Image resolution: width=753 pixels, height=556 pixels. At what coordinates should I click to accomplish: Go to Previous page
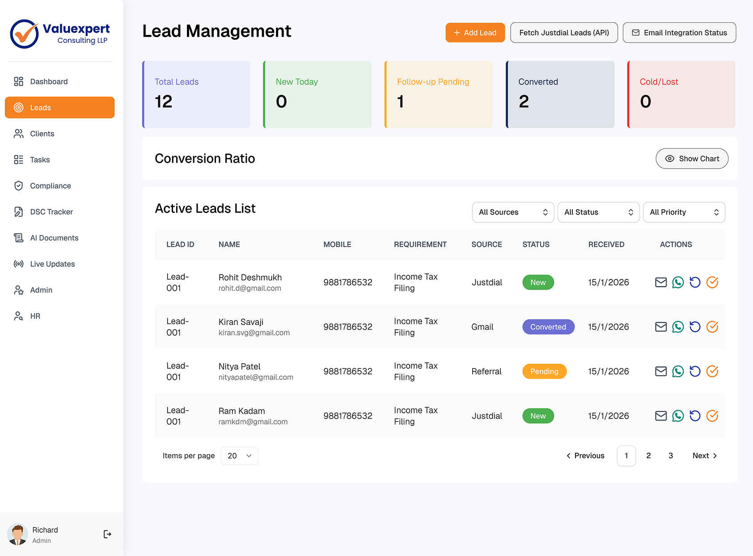pos(585,456)
